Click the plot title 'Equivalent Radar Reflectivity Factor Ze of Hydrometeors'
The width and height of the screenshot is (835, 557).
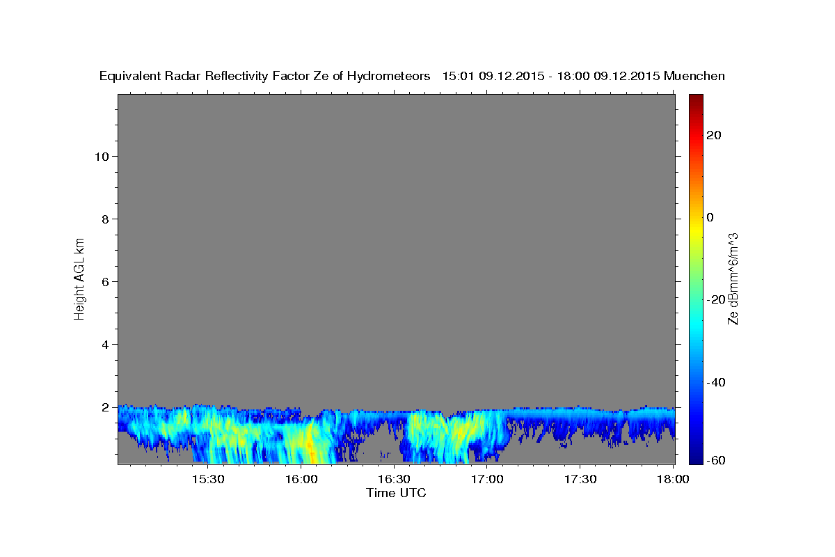pyautogui.click(x=265, y=77)
